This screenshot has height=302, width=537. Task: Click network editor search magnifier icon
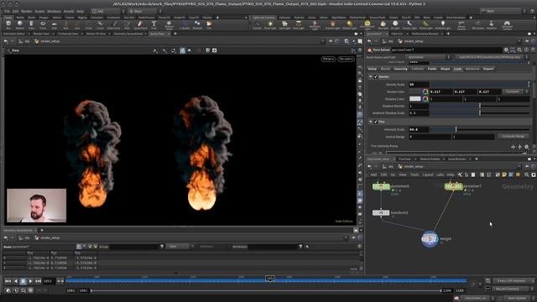527,175
